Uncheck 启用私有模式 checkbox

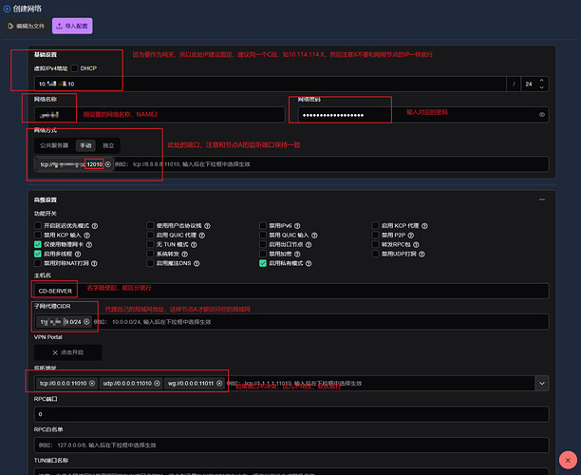(x=263, y=263)
